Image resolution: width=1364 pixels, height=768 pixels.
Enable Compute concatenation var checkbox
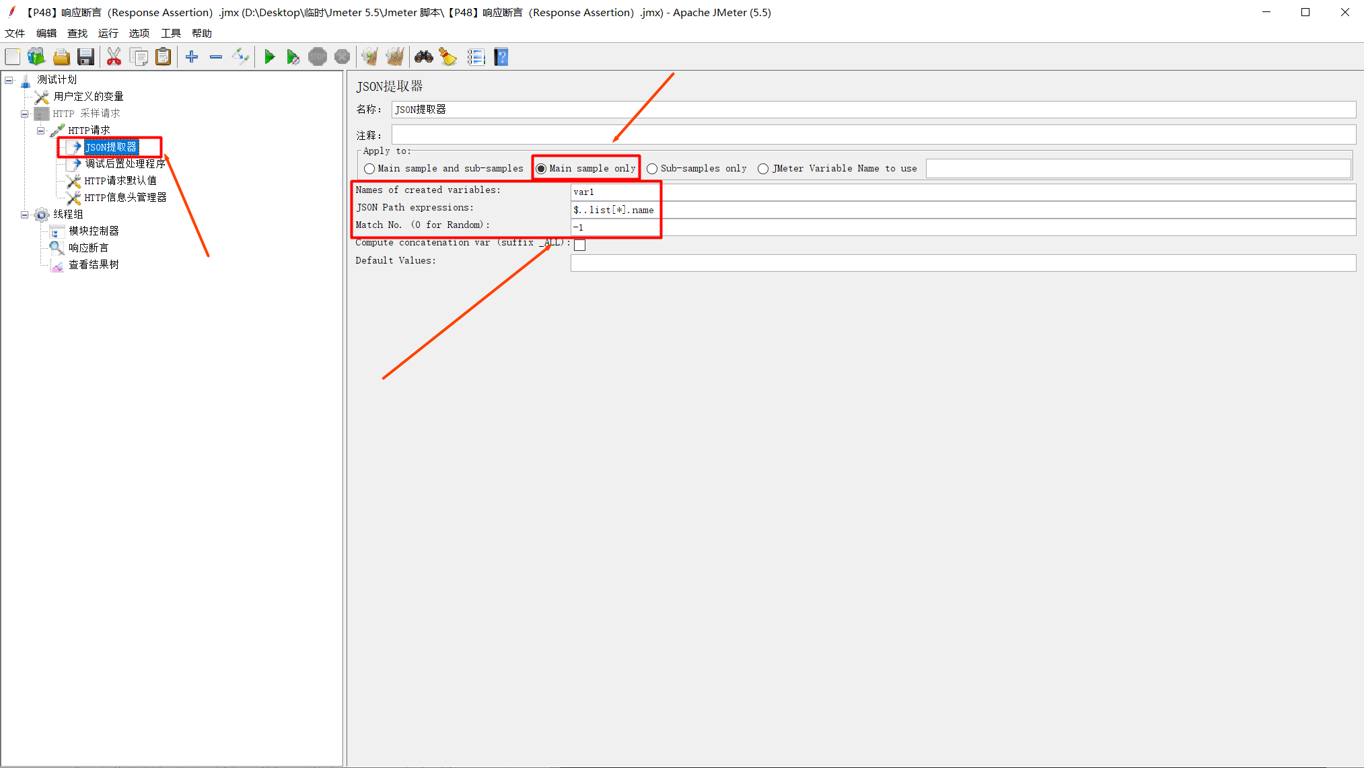click(579, 245)
